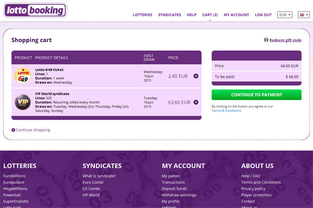This screenshot has width=313, height=208.
Task: Open the Deposit funds footer link
Action: tap(174, 189)
